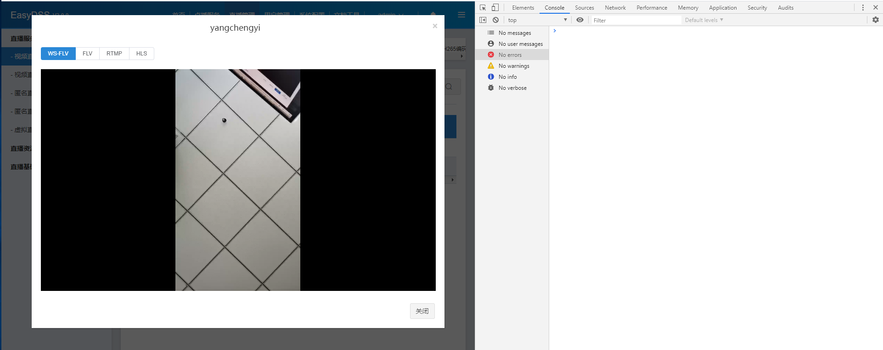This screenshot has height=350, width=883.
Task: Select 'No messages' in console sidebar
Action: point(512,33)
